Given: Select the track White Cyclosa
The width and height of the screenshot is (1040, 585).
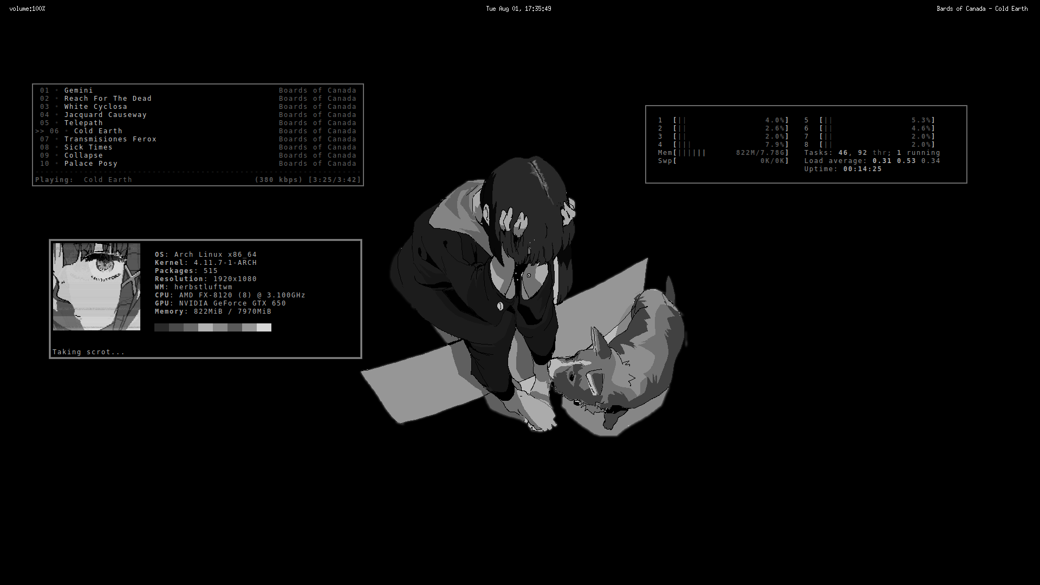Looking at the screenshot, I should point(198,107).
